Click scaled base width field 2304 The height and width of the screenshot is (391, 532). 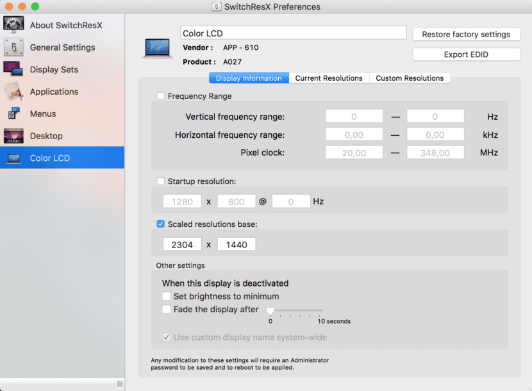coord(182,244)
